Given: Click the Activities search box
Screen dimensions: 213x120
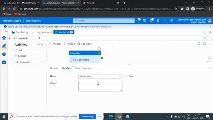Looking at the screenshot, I should coord(29,50).
